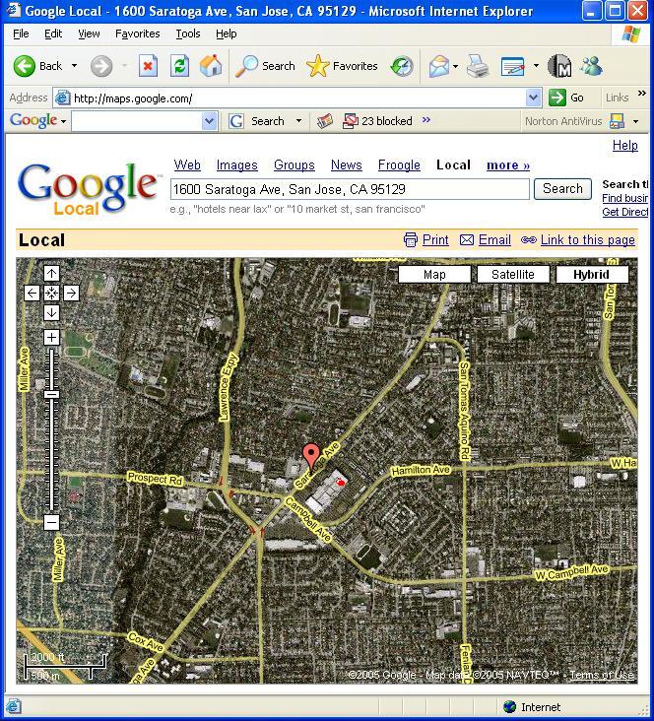
Task: Pan the map up with the arrow
Action: [x=51, y=273]
